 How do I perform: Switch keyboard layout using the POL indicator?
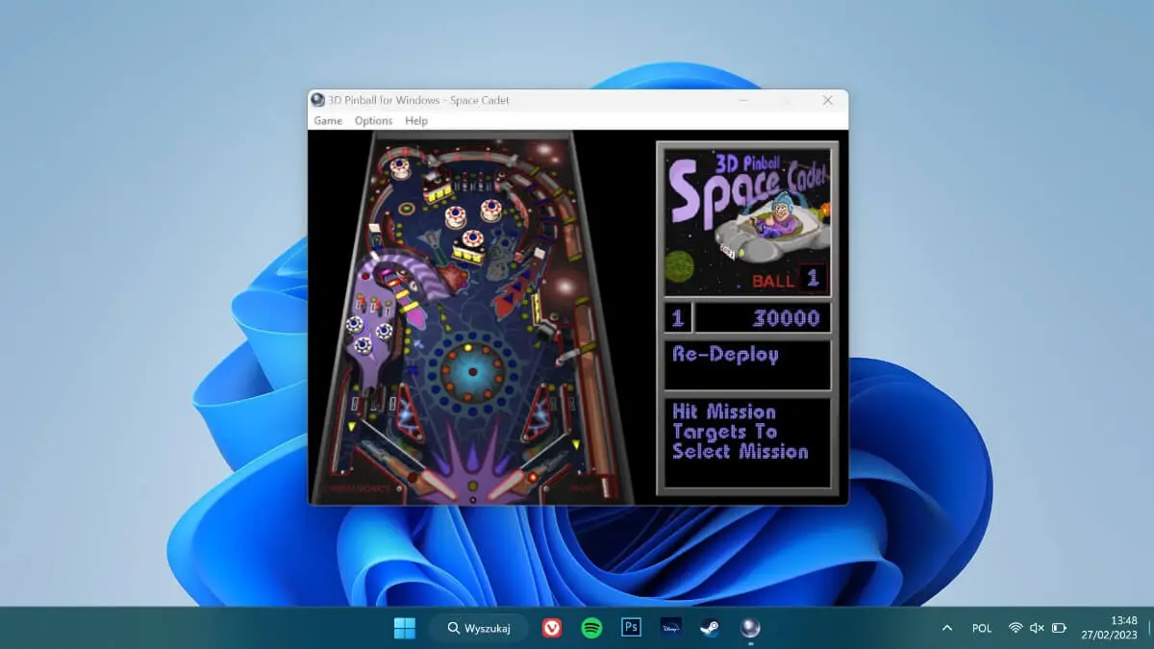pos(981,628)
